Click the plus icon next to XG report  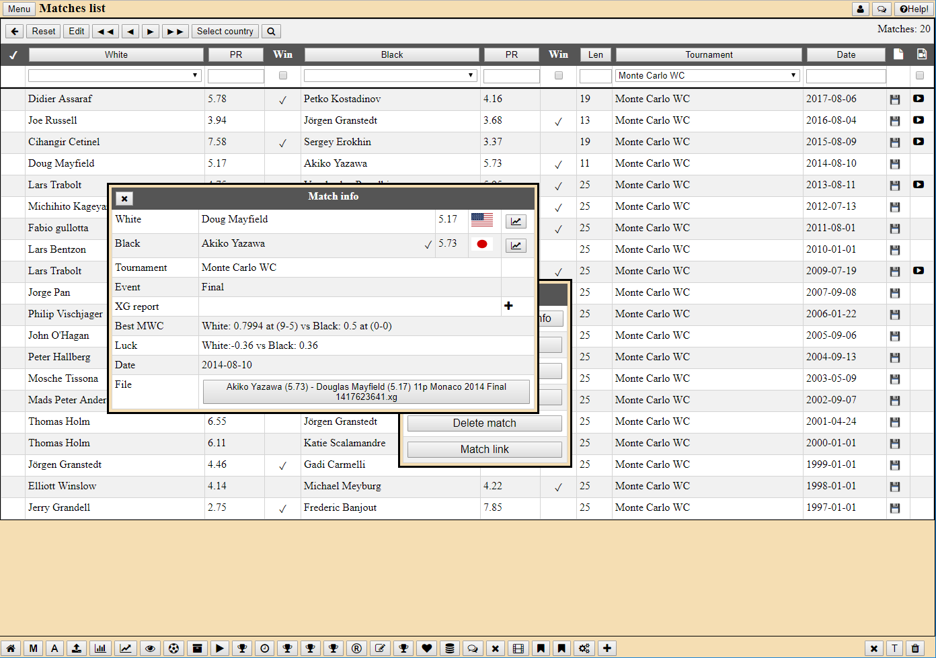pos(508,306)
